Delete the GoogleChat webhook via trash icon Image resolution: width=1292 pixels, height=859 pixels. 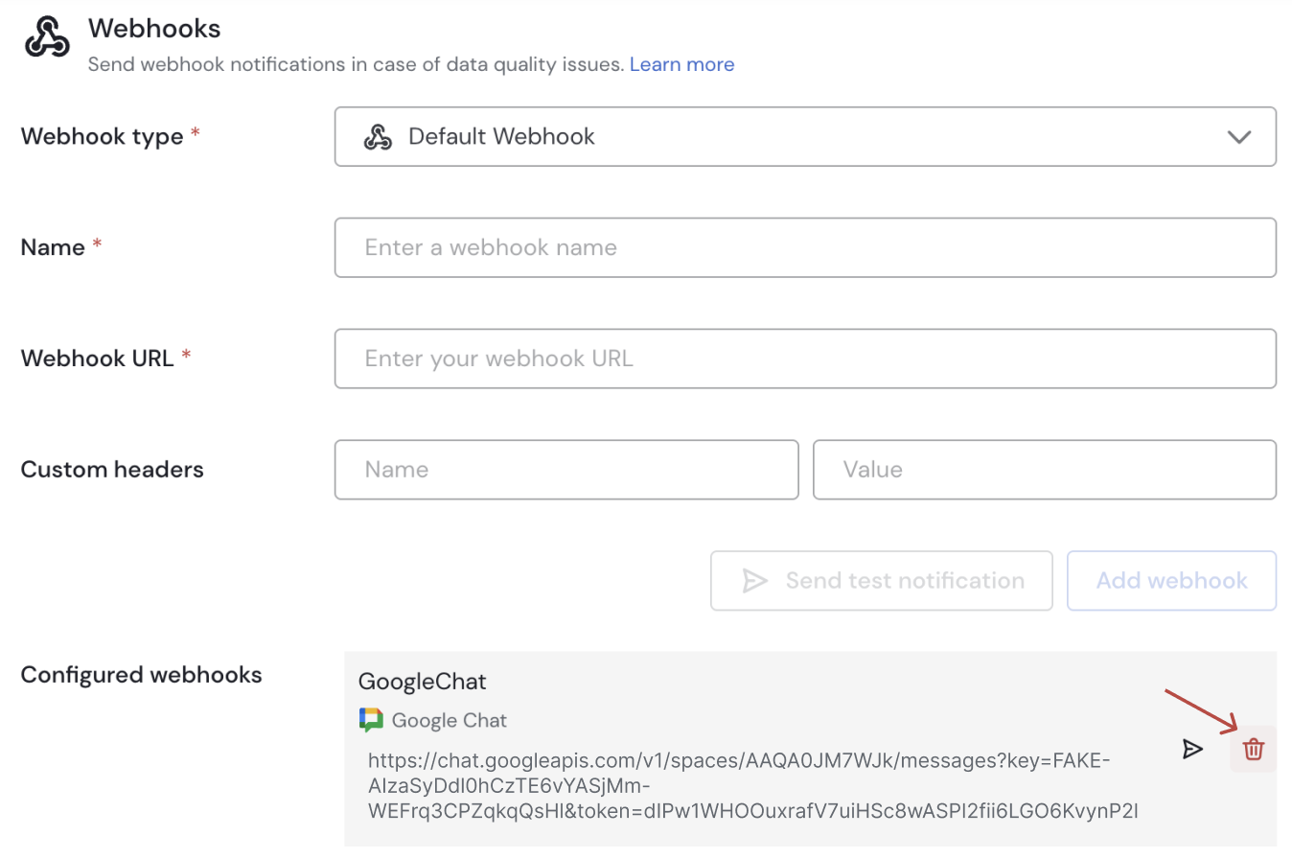tap(1253, 750)
